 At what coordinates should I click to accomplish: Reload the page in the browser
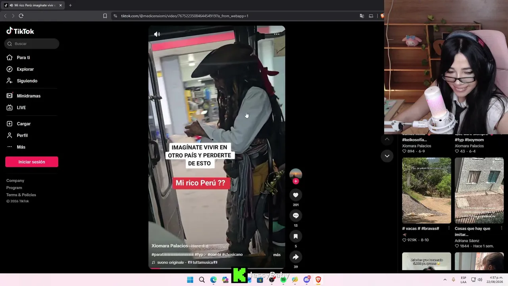click(x=21, y=16)
